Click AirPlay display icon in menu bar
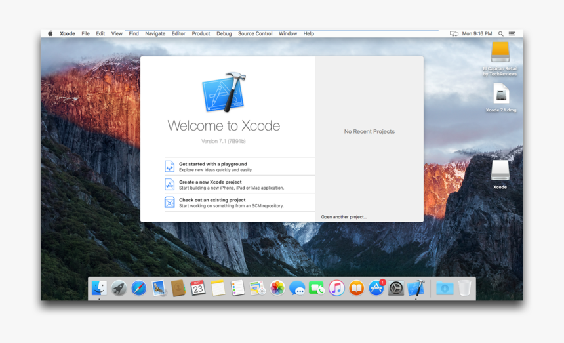The height and width of the screenshot is (343, 564). (x=454, y=33)
